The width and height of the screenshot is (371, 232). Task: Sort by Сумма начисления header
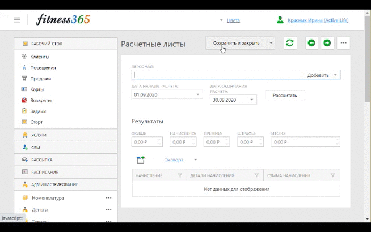click(x=289, y=175)
